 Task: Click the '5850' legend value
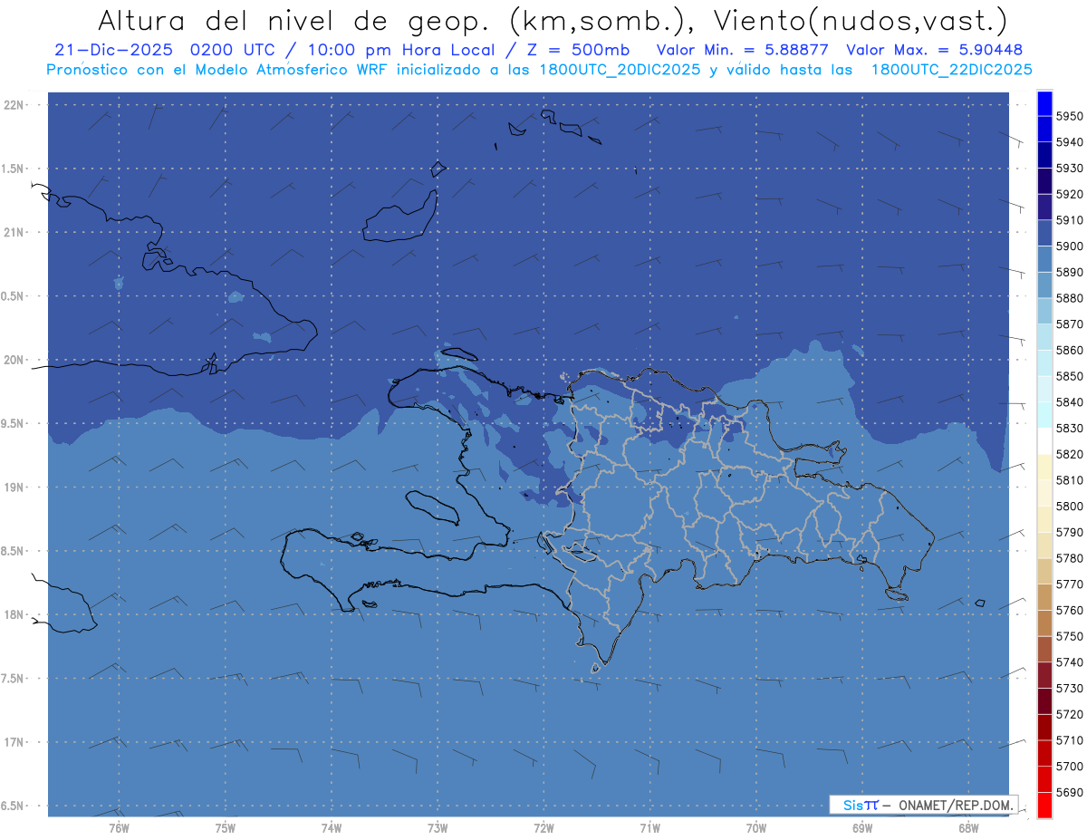click(1069, 376)
